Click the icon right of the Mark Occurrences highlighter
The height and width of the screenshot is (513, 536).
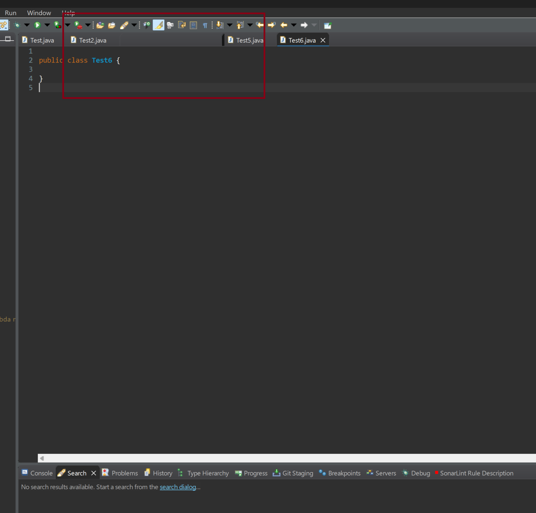click(170, 25)
